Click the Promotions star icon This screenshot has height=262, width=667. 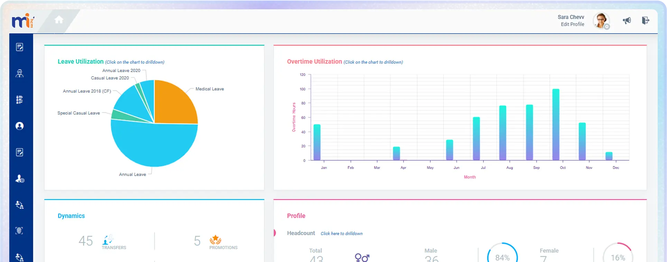[215, 240]
